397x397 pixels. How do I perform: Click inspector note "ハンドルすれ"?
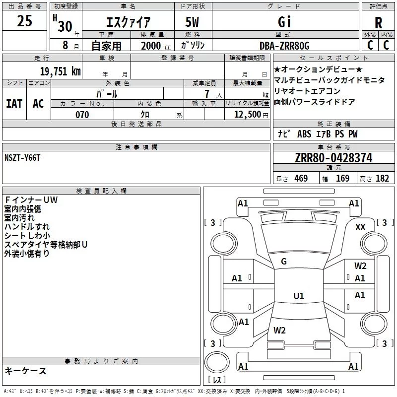(x=27, y=227)
